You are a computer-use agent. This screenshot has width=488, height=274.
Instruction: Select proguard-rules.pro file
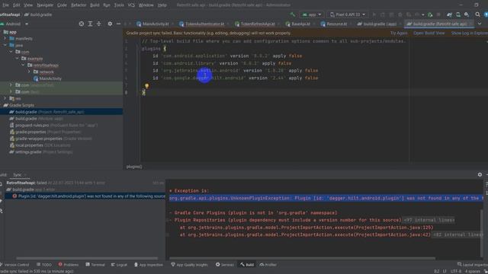pos(32,125)
